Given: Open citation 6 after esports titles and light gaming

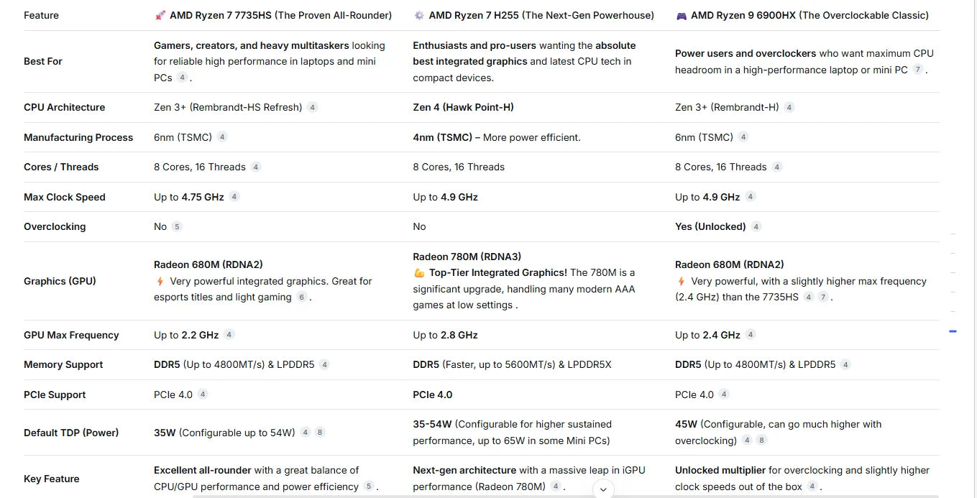Looking at the screenshot, I should point(302,297).
